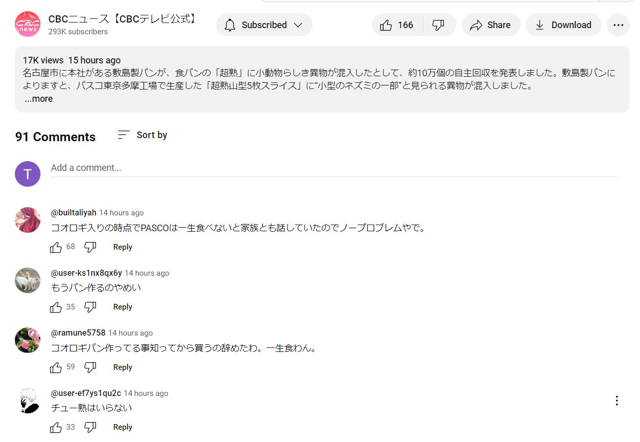640x442 pixels.
Task: Click the 17K views 15 hours ago text
Action: pos(72,60)
